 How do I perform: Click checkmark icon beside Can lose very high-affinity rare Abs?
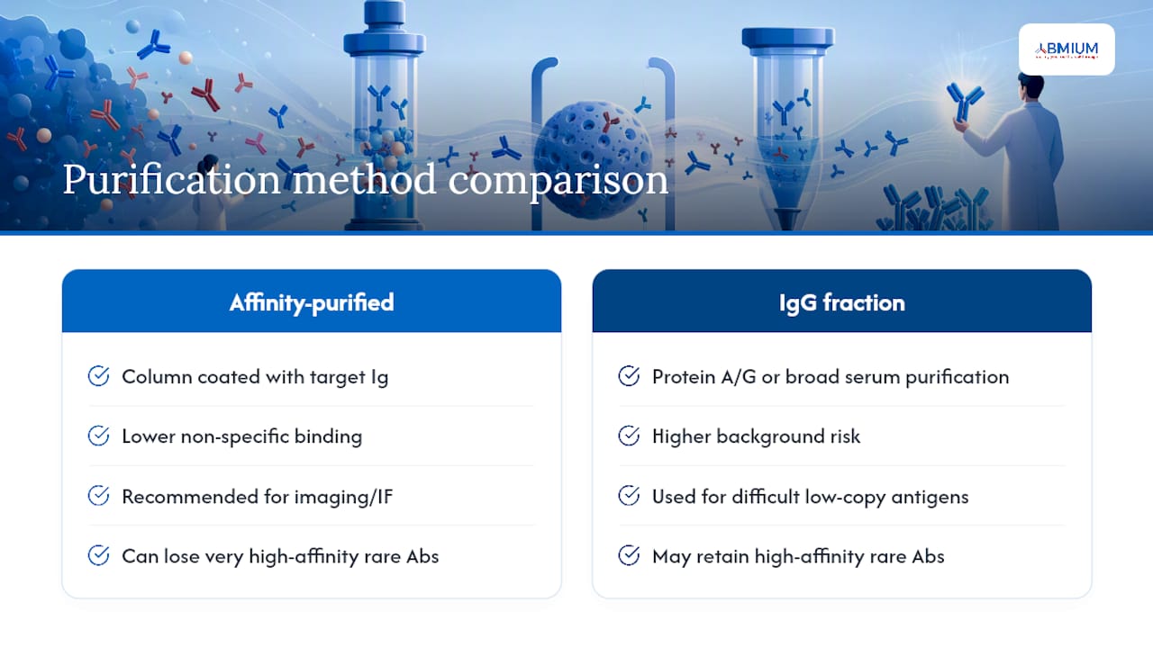pyautogui.click(x=98, y=555)
